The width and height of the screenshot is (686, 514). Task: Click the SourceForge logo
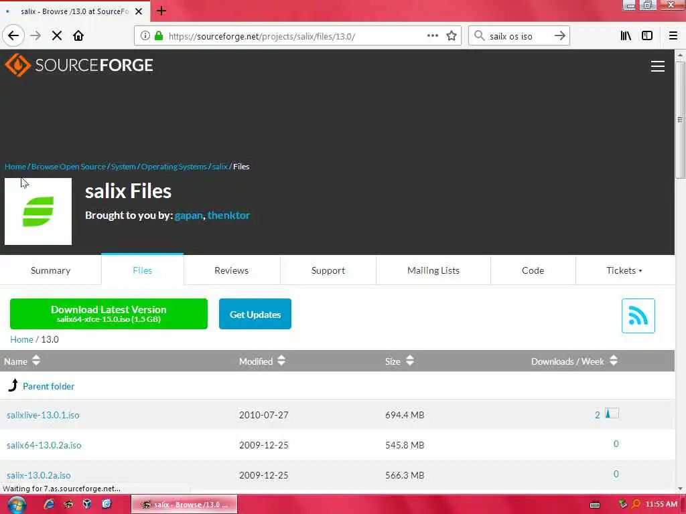[79, 65]
